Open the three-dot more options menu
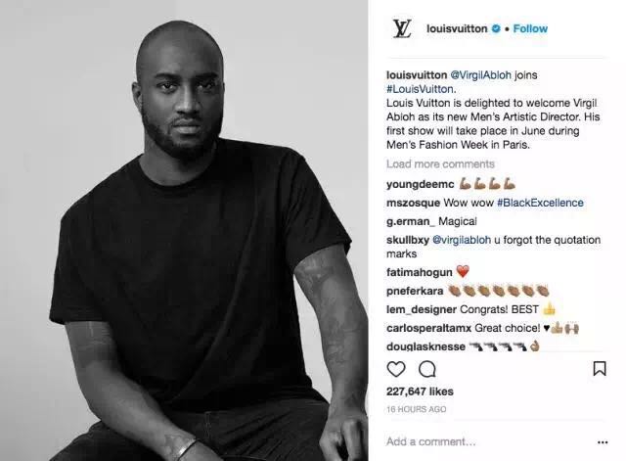The width and height of the screenshot is (626, 461). coord(603,442)
